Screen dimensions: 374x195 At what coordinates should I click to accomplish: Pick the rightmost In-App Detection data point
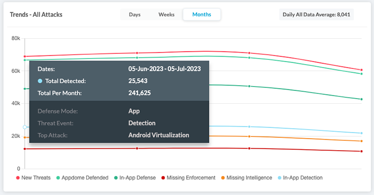pyautogui.click(x=361, y=133)
